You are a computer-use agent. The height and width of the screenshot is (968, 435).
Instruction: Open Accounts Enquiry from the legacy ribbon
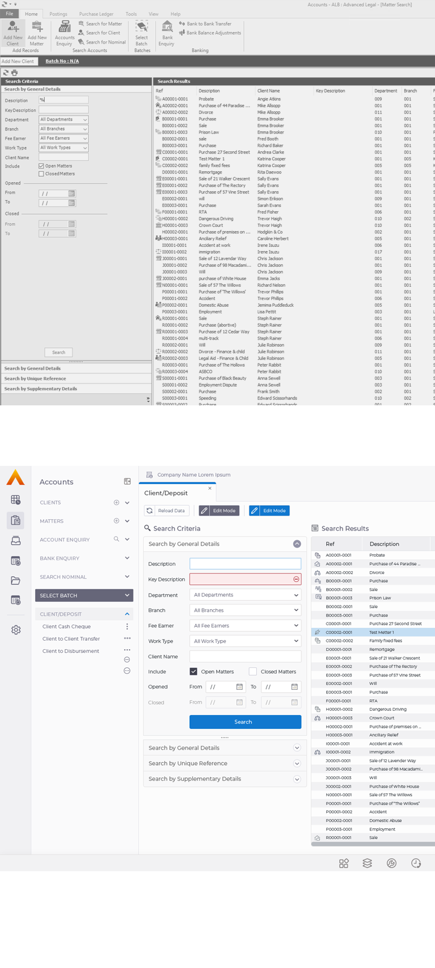click(x=65, y=33)
